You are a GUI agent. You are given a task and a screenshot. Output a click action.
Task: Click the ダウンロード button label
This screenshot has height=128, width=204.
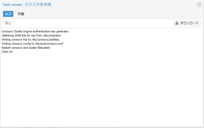pyautogui.click(x=189, y=23)
